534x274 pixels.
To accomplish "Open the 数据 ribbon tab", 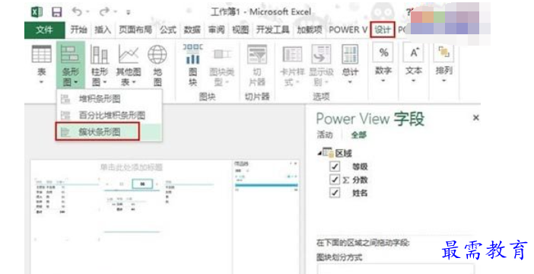I will coord(192,30).
